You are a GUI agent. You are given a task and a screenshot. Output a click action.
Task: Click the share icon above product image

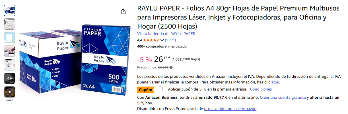point(123,11)
